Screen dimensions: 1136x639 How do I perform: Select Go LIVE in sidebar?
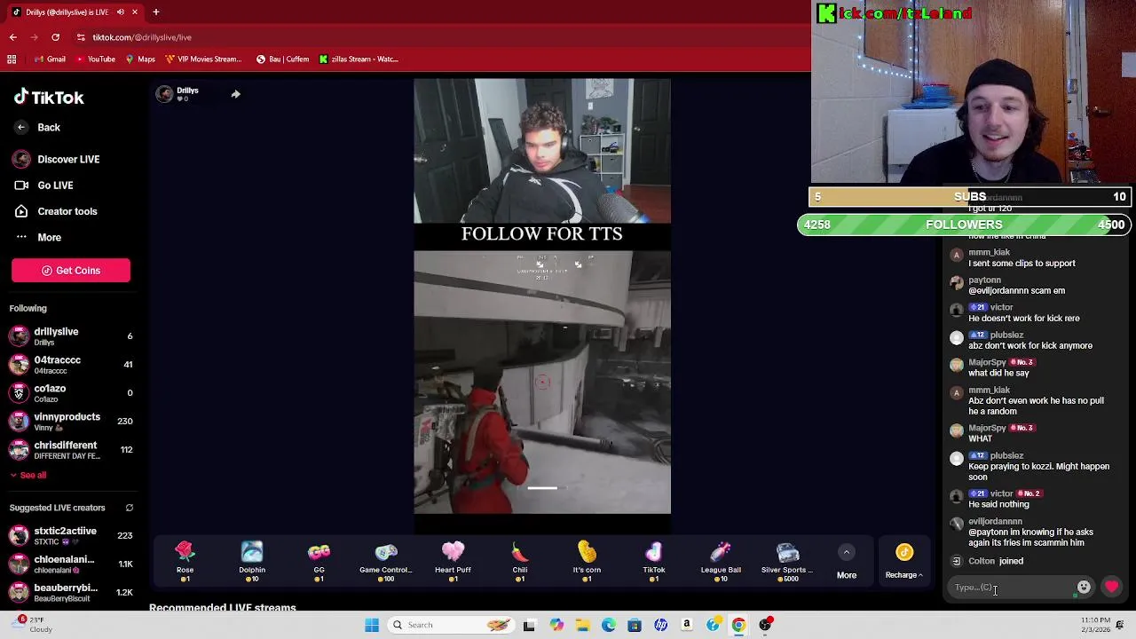[x=44, y=185]
